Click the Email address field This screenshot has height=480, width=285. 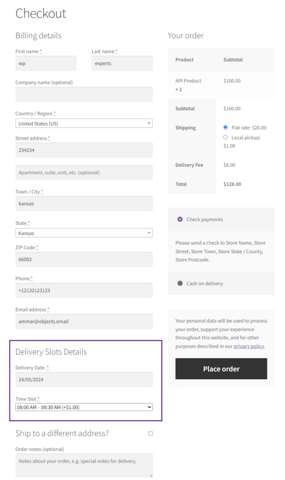pyautogui.click(x=84, y=322)
